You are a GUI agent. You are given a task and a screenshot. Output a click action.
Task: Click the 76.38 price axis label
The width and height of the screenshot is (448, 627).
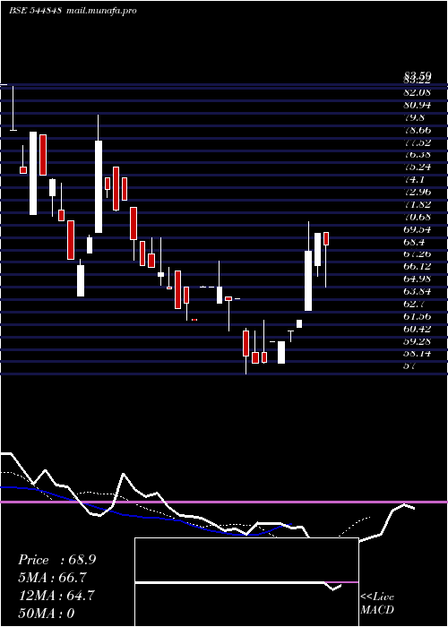[x=418, y=155]
